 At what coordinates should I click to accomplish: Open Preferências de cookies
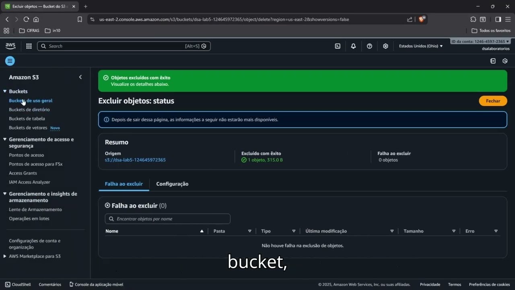[489, 284]
